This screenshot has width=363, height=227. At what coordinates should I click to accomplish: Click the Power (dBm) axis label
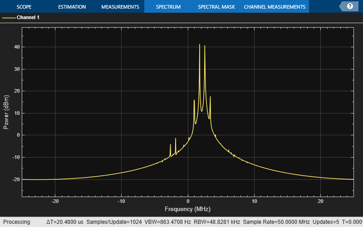point(6,112)
